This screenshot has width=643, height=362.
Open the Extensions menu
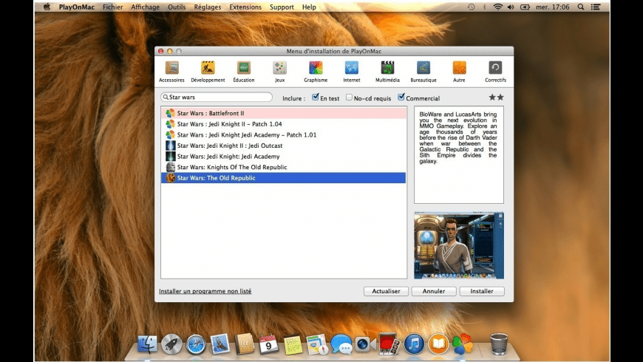click(x=245, y=7)
